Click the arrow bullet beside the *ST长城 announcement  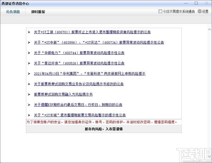tap(29, 115)
